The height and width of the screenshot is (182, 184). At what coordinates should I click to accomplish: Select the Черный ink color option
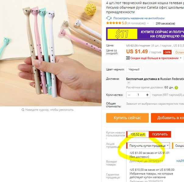point(134,69)
